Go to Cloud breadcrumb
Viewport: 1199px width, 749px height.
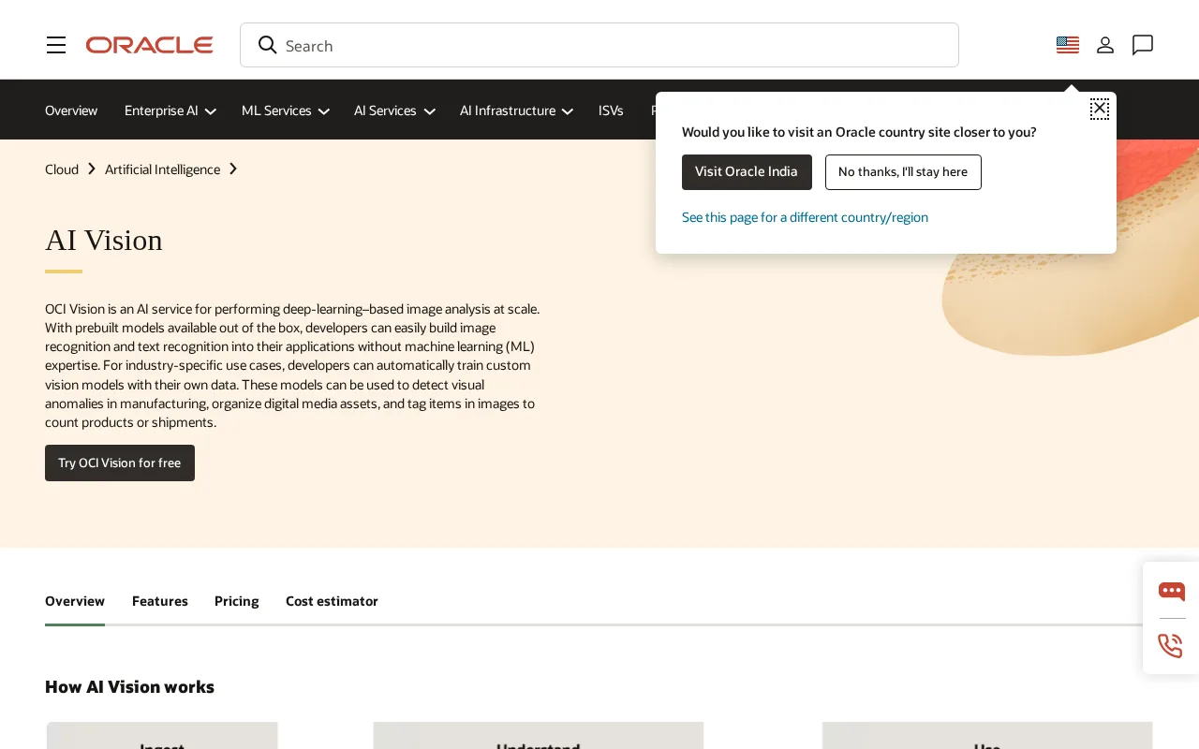62,169
